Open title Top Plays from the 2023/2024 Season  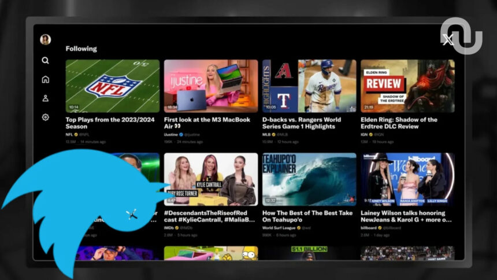(x=110, y=123)
